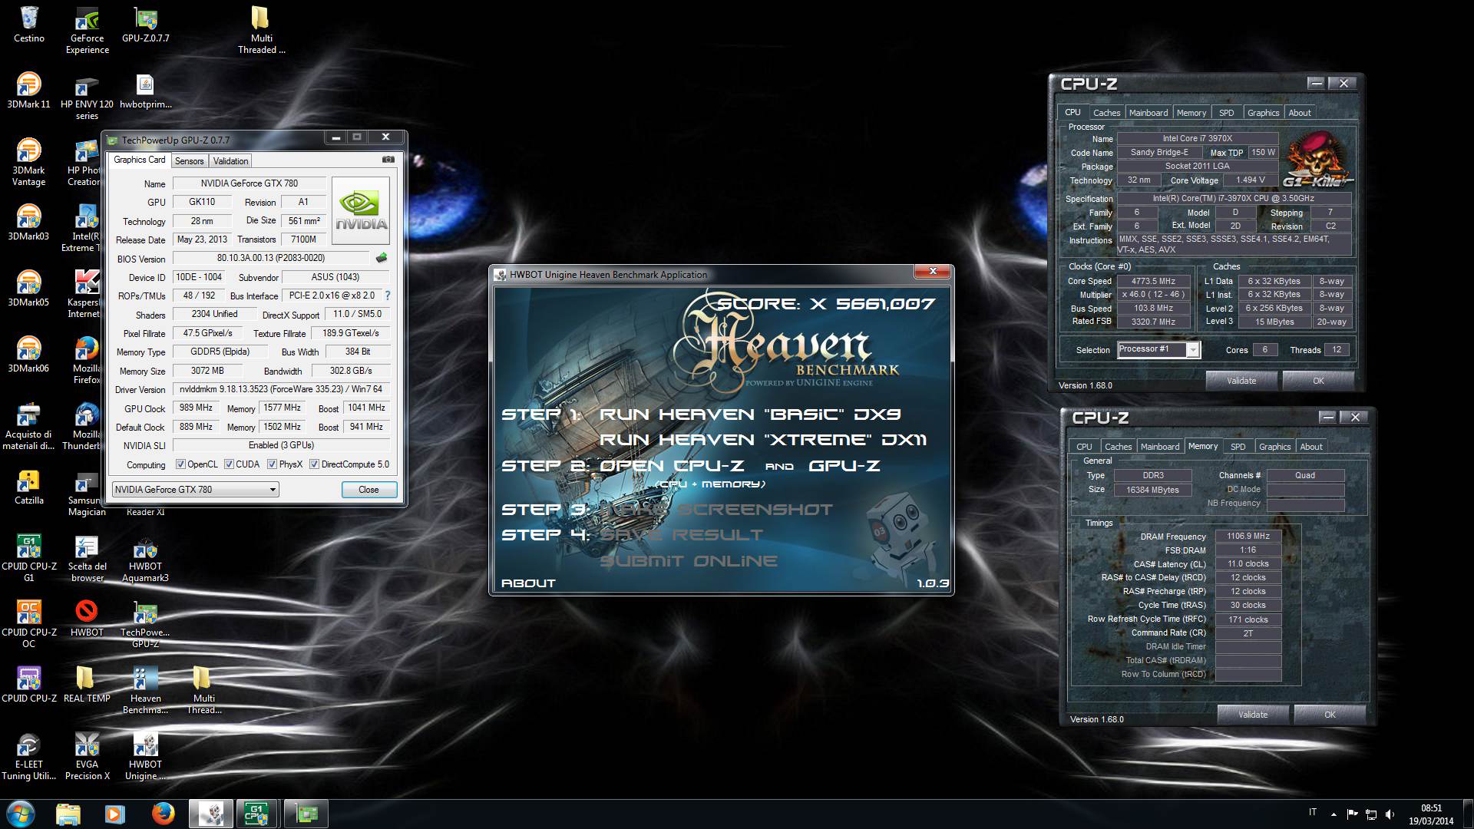
Task: Toggle the DirectCompute 5.0 checkbox
Action: (x=314, y=464)
